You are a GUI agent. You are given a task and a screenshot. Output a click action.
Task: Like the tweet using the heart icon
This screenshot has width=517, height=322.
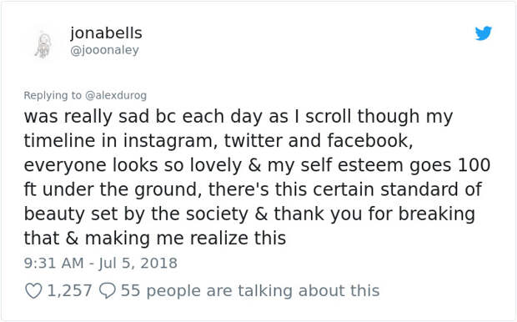pyautogui.click(x=33, y=291)
